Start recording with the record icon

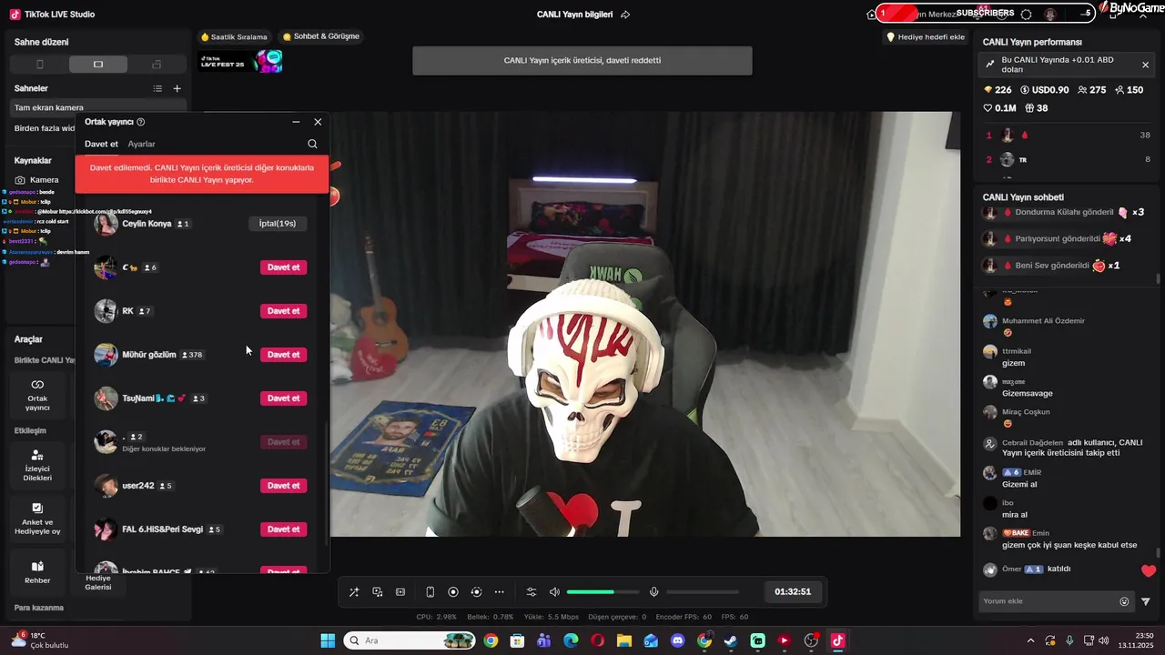click(x=453, y=592)
